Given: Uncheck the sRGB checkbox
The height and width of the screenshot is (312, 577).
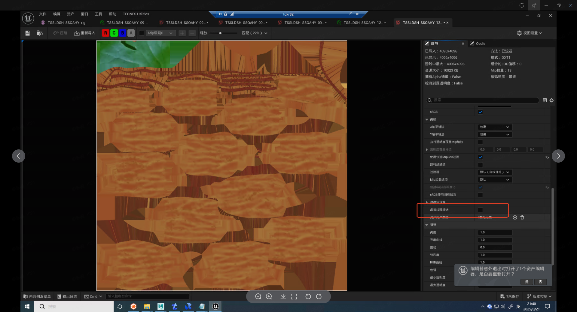Looking at the screenshot, I should [480, 112].
